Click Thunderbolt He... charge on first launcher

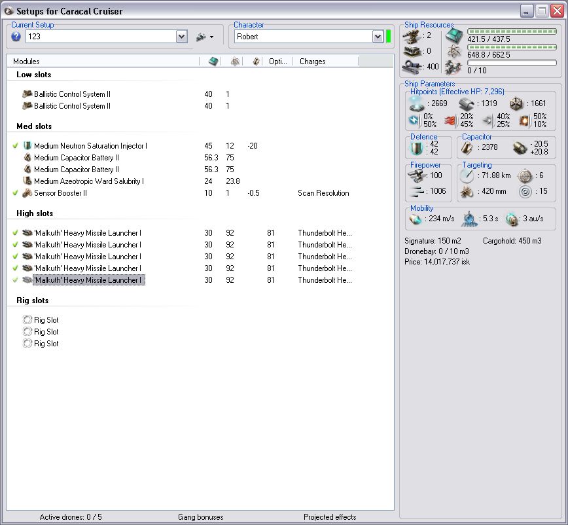pos(325,233)
